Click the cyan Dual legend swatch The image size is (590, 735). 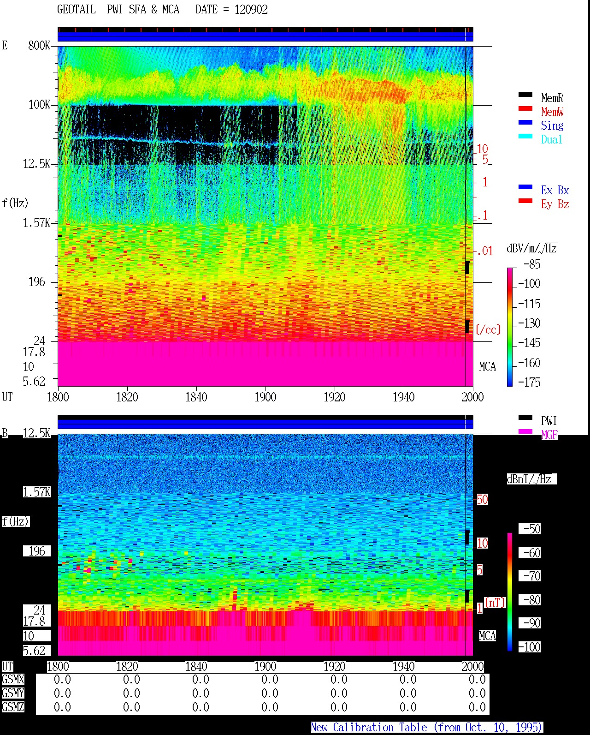pyautogui.click(x=525, y=137)
